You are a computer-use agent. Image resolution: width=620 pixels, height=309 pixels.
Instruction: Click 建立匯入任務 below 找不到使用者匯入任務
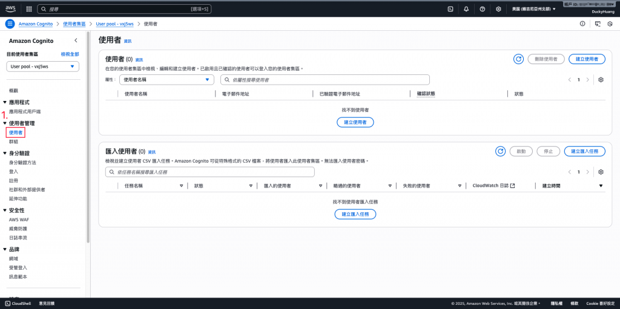(x=355, y=214)
